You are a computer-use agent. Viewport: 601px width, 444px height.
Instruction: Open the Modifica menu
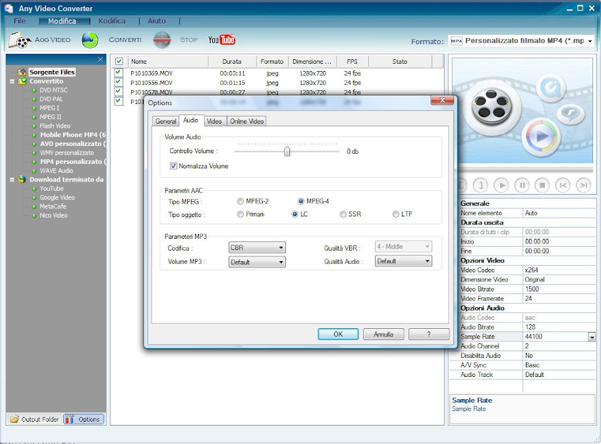[62, 21]
